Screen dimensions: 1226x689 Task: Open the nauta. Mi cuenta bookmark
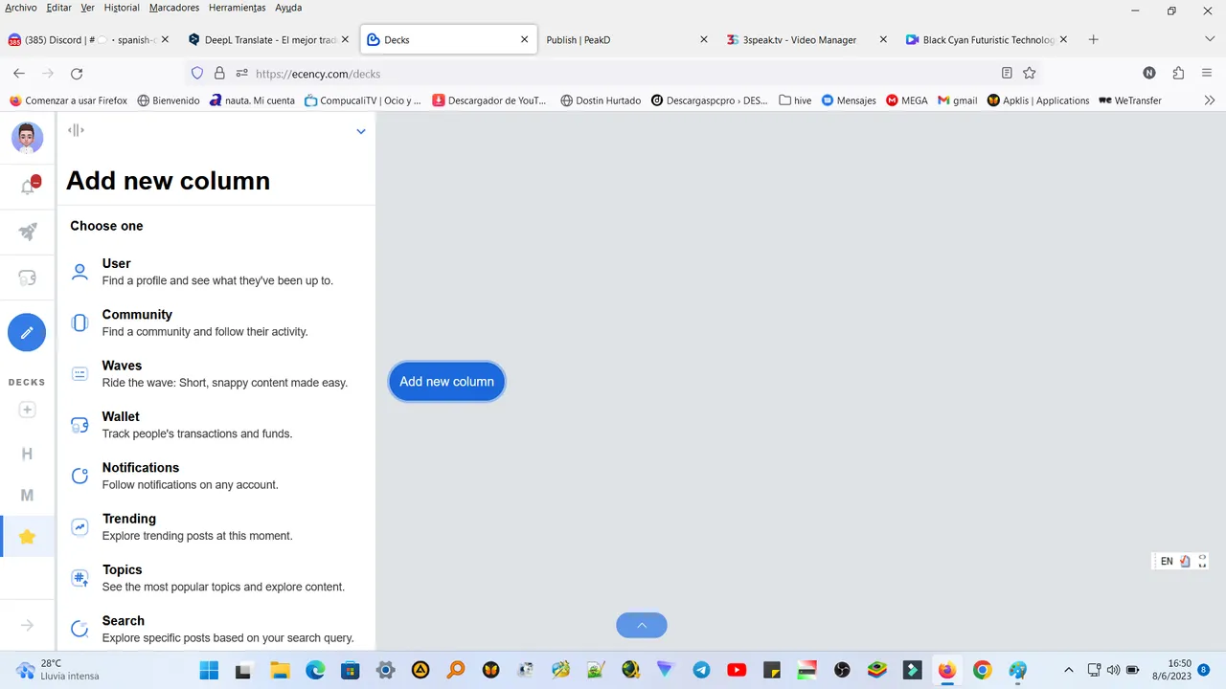coord(252,100)
